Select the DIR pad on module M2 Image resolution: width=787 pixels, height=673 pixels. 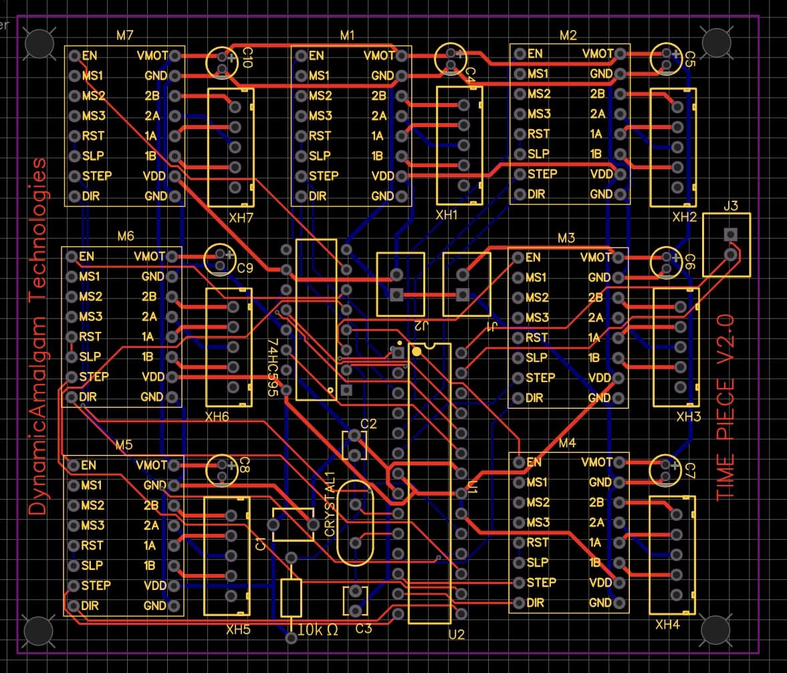click(520, 195)
